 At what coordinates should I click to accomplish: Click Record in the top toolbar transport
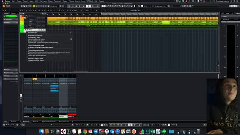tap(97, 6)
